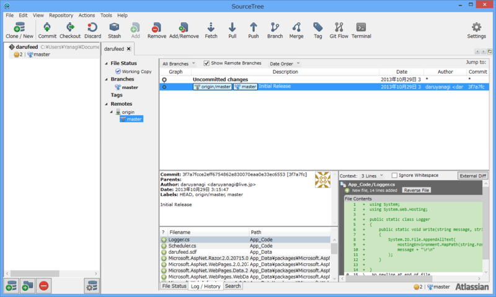Click bottom-left add folder icon button
Image resolution: width=496 pixels, height=297 pixels.
(x=27, y=286)
